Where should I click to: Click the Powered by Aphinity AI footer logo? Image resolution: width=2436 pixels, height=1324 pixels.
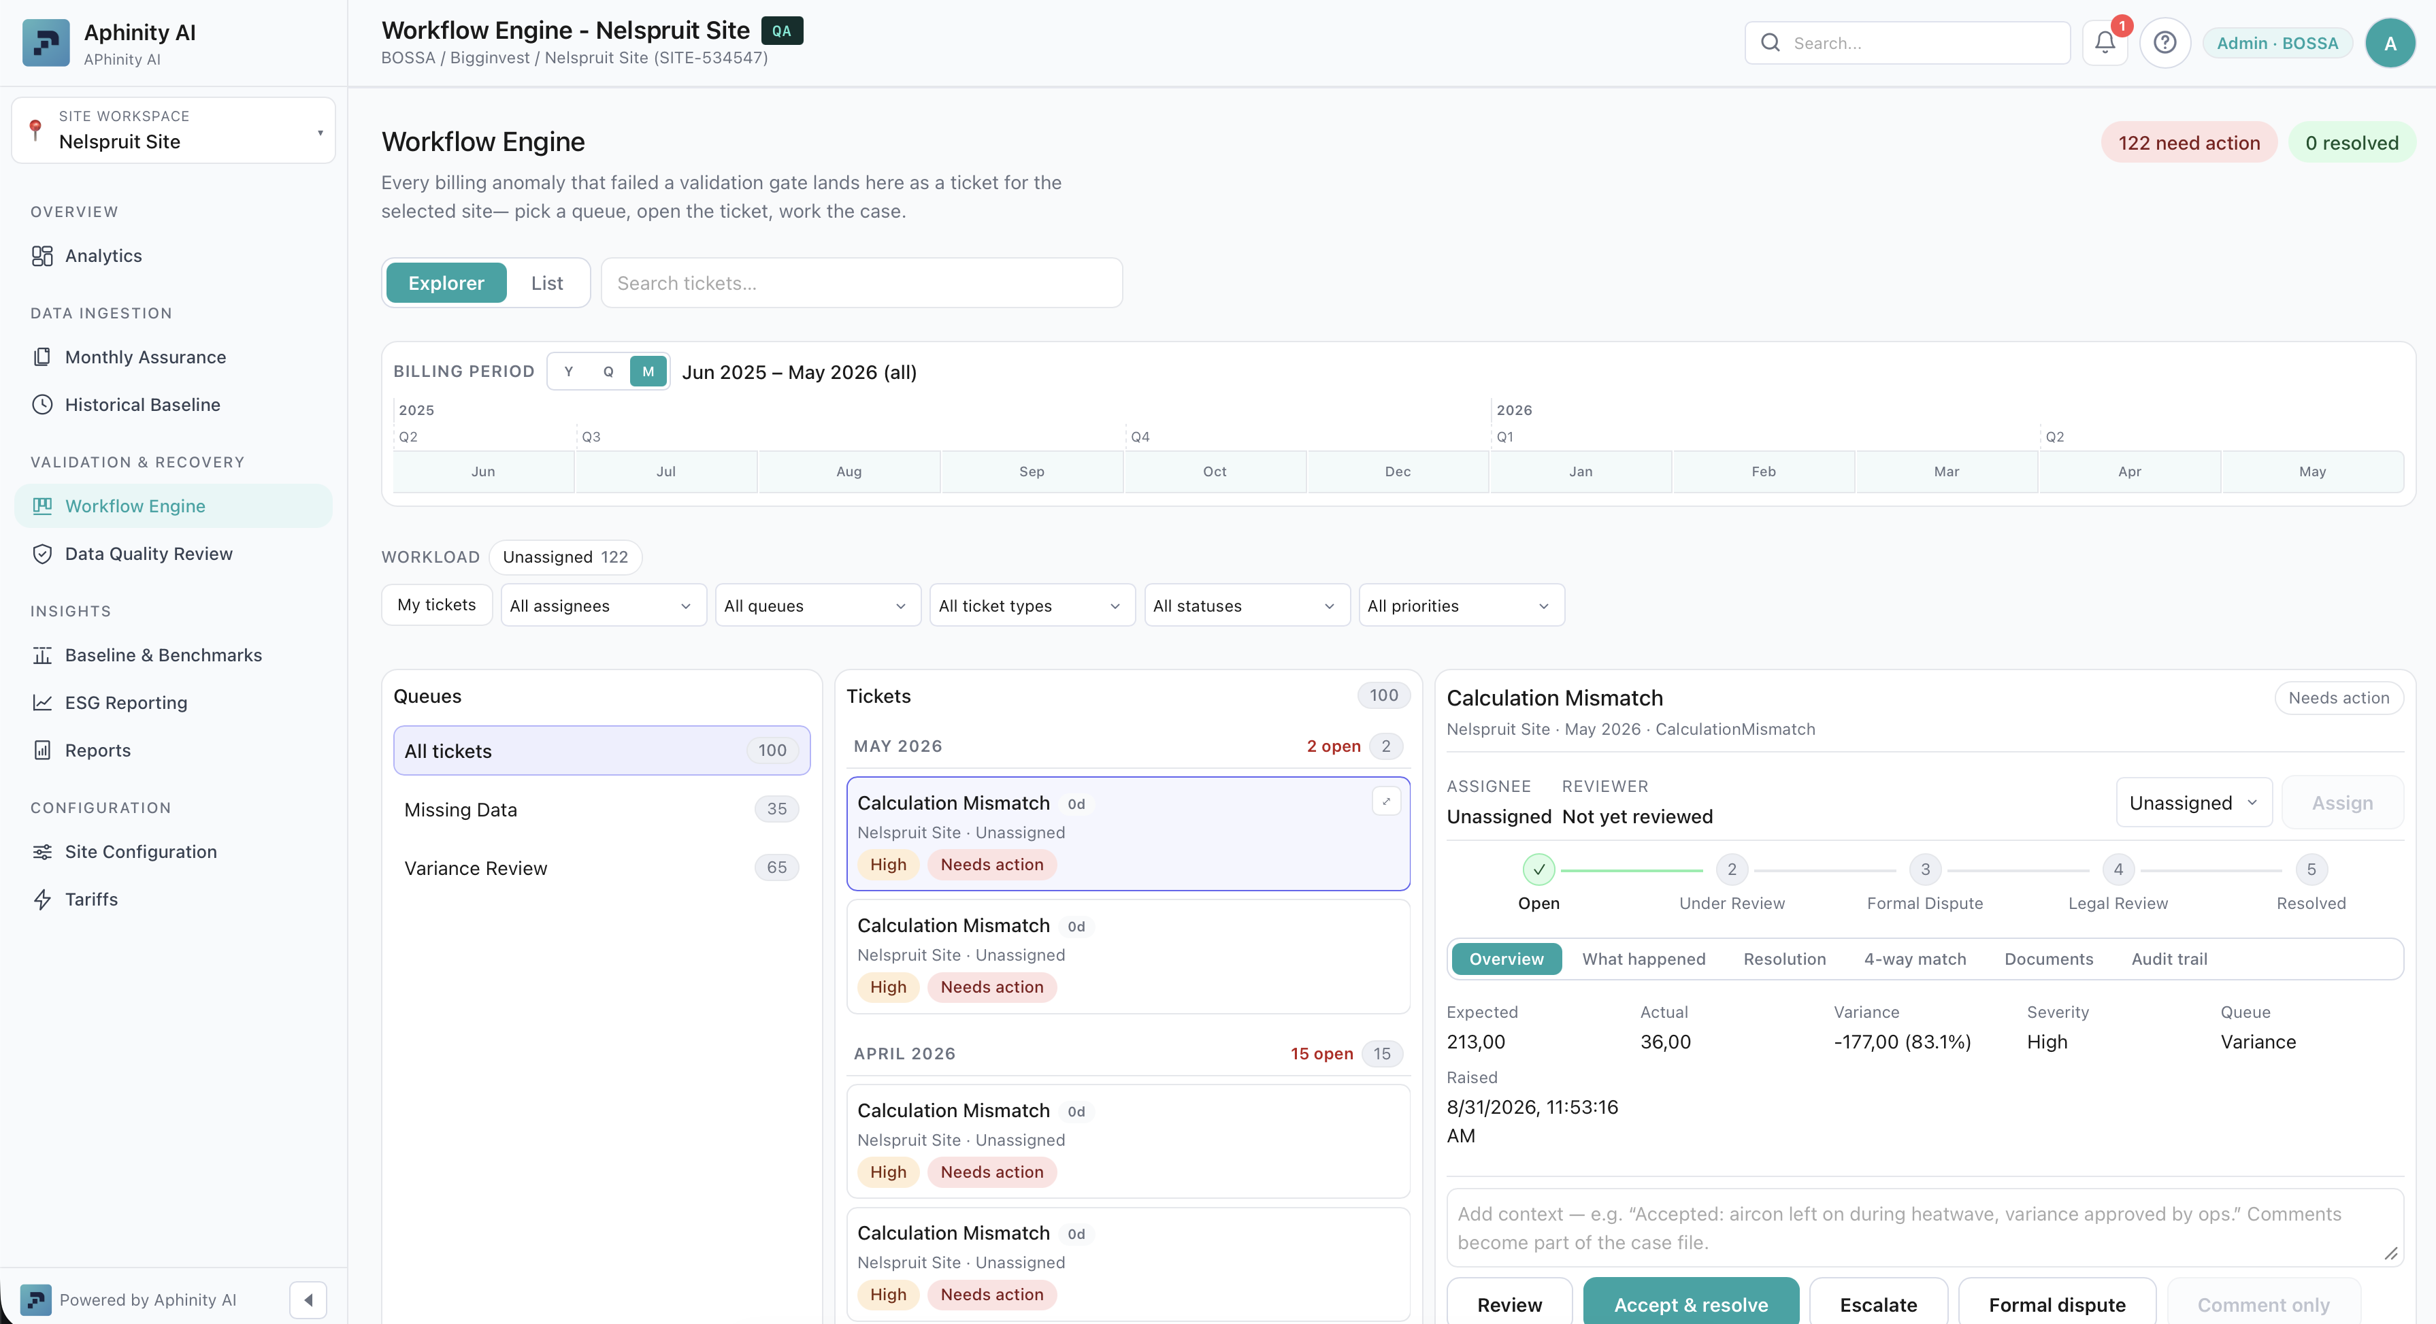[x=36, y=1300]
